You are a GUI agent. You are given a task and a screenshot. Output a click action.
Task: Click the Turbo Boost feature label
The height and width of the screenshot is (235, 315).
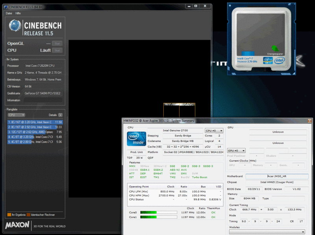(200, 177)
